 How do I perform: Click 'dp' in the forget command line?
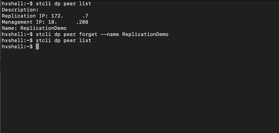click(57, 35)
